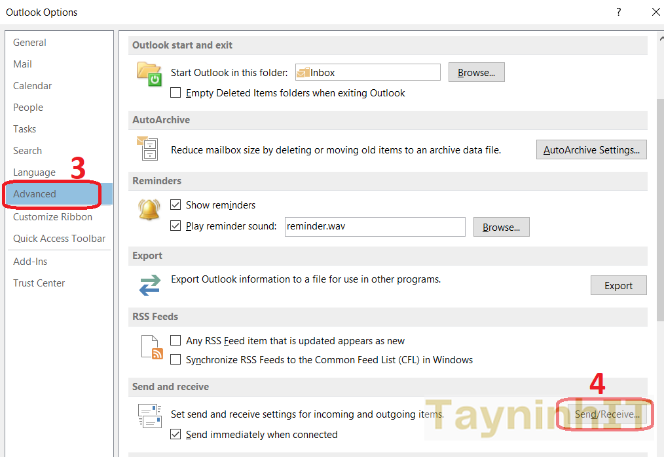Click the Reminders bell icon
664x457 pixels.
(149, 210)
